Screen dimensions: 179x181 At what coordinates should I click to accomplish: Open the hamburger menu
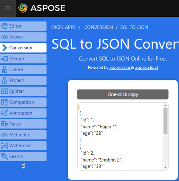(x=8, y=8)
